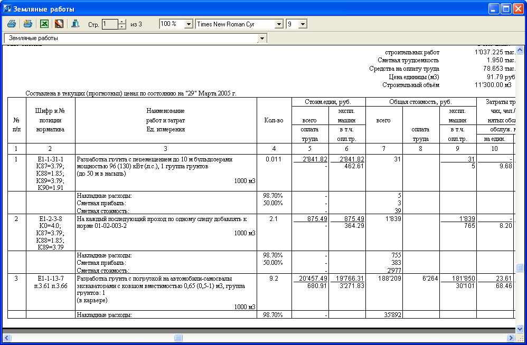Click cell code E1-1-31-1

click(x=50, y=159)
